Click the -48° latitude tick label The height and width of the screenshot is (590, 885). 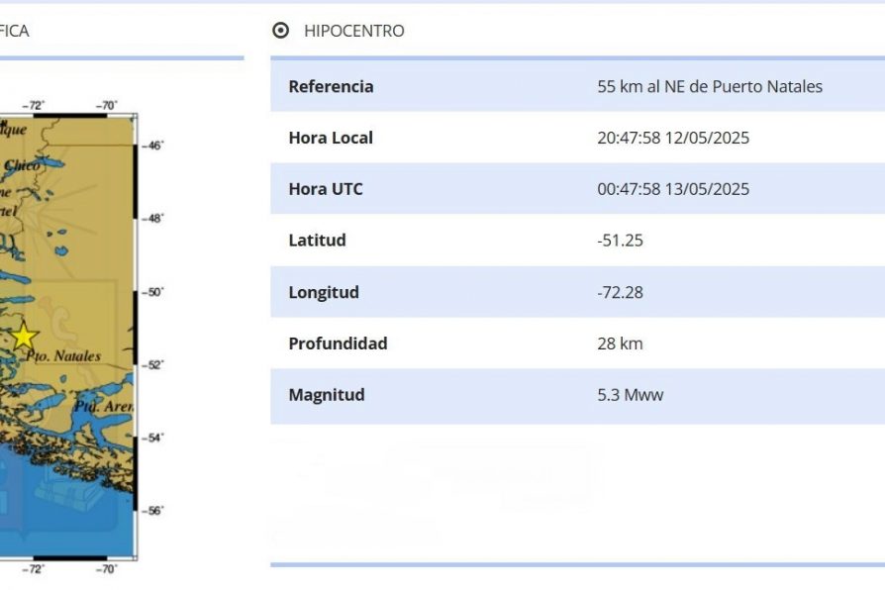(x=152, y=219)
